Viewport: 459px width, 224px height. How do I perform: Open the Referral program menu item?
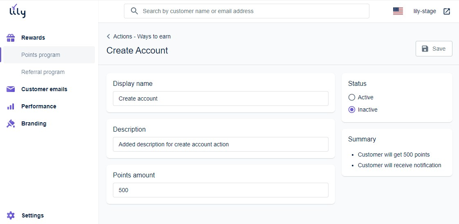[x=43, y=72]
